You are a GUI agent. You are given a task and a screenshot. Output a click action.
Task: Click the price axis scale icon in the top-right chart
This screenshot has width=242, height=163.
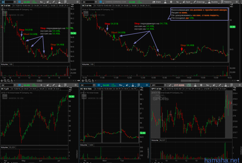pyautogui.click(x=231, y=6)
